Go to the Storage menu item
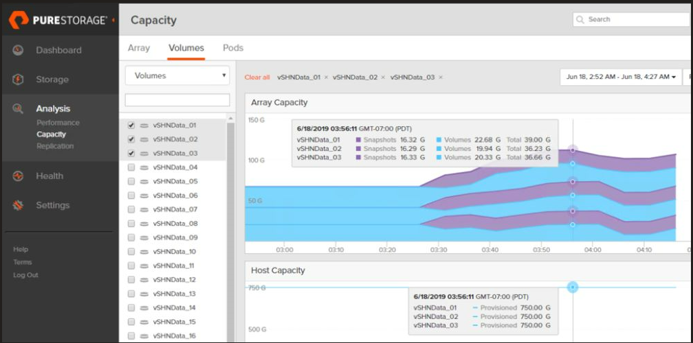 [52, 80]
